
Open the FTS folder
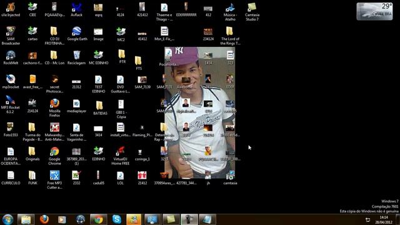tap(139, 63)
